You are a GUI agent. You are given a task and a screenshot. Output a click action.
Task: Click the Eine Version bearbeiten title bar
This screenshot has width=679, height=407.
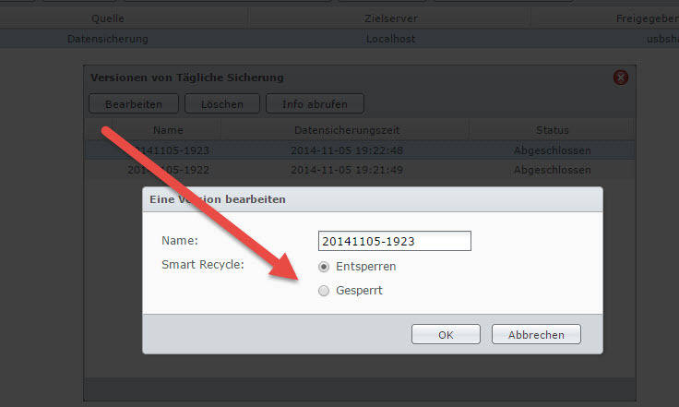(373, 199)
